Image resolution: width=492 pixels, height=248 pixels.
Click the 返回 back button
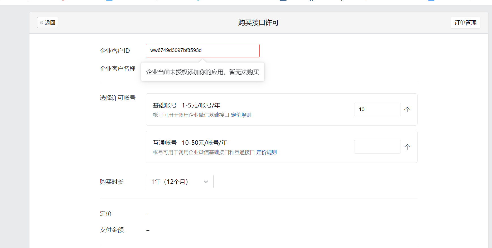[48, 23]
